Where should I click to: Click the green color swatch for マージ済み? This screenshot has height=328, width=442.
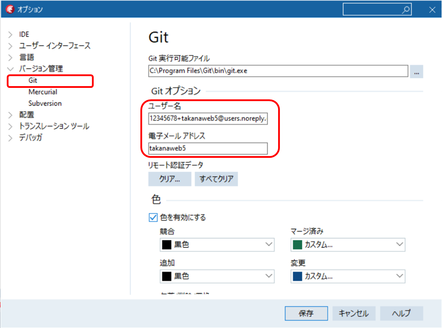click(297, 244)
